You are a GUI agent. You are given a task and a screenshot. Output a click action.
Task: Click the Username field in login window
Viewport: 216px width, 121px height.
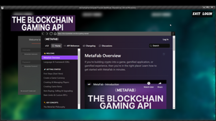tap(31, 50)
